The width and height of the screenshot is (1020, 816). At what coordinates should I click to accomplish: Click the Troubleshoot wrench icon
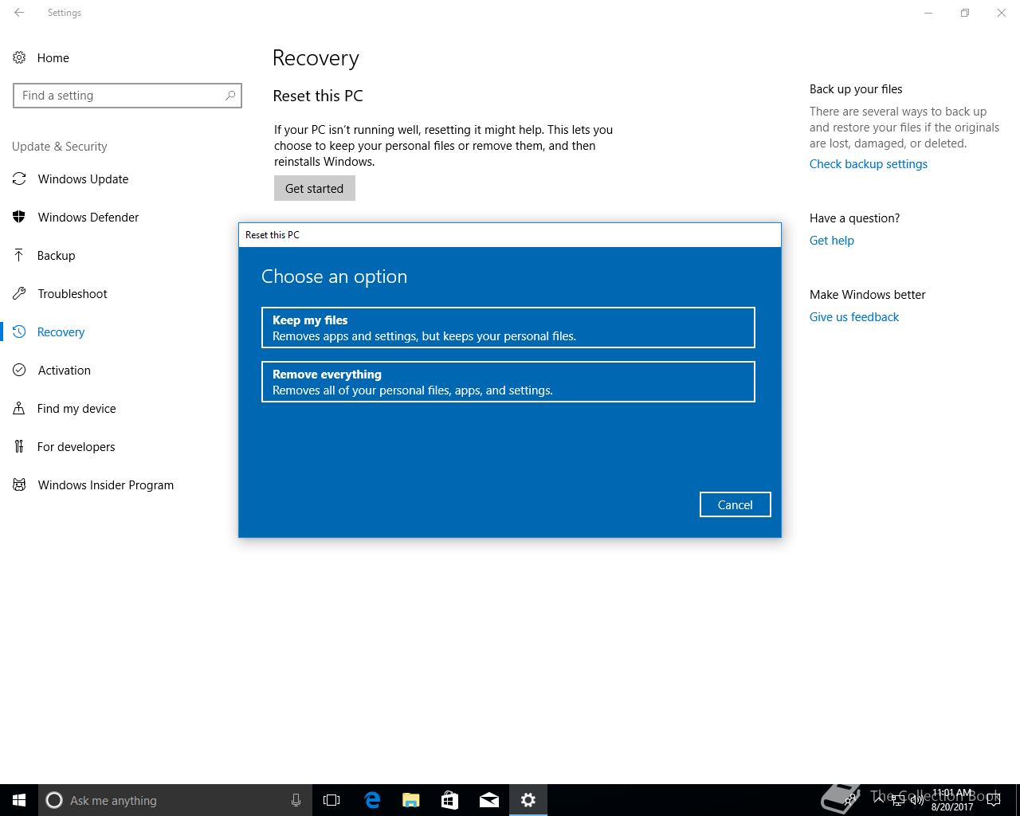[19, 294]
